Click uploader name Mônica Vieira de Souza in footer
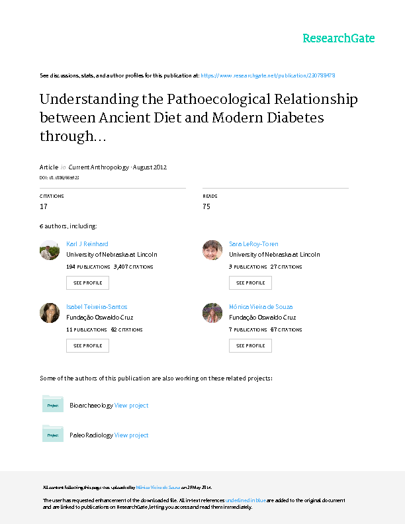Viewport: 405px width, 524px height. pos(157,486)
